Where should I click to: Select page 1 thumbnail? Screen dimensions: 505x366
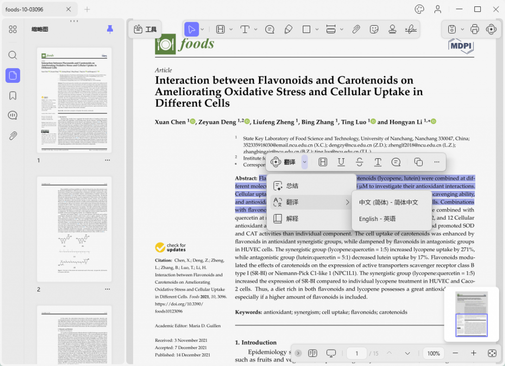tap(74, 100)
